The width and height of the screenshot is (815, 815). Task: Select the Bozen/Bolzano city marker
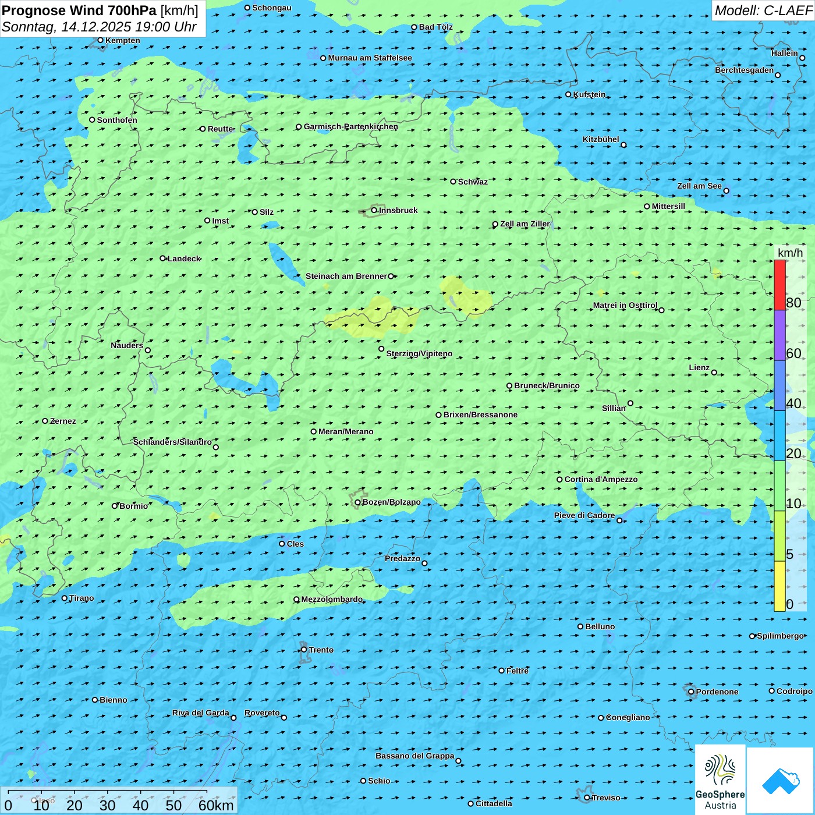(358, 502)
